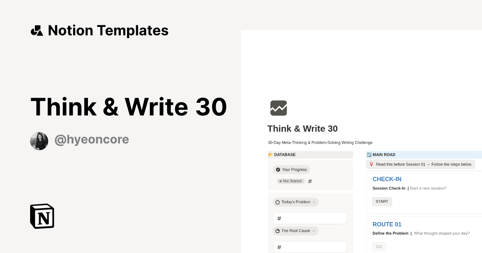482x253 pixels.
Task: Select the shield icon beside The Root Cause
Action: [277, 231]
